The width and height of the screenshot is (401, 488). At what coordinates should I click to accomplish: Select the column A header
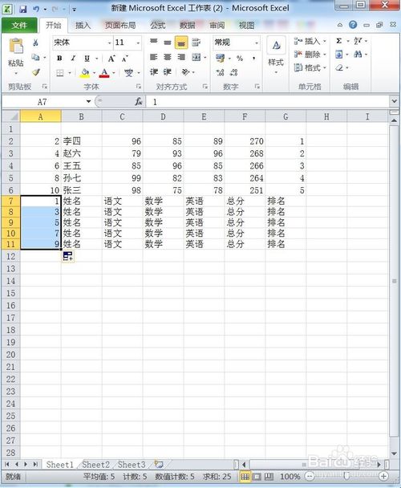(x=40, y=116)
